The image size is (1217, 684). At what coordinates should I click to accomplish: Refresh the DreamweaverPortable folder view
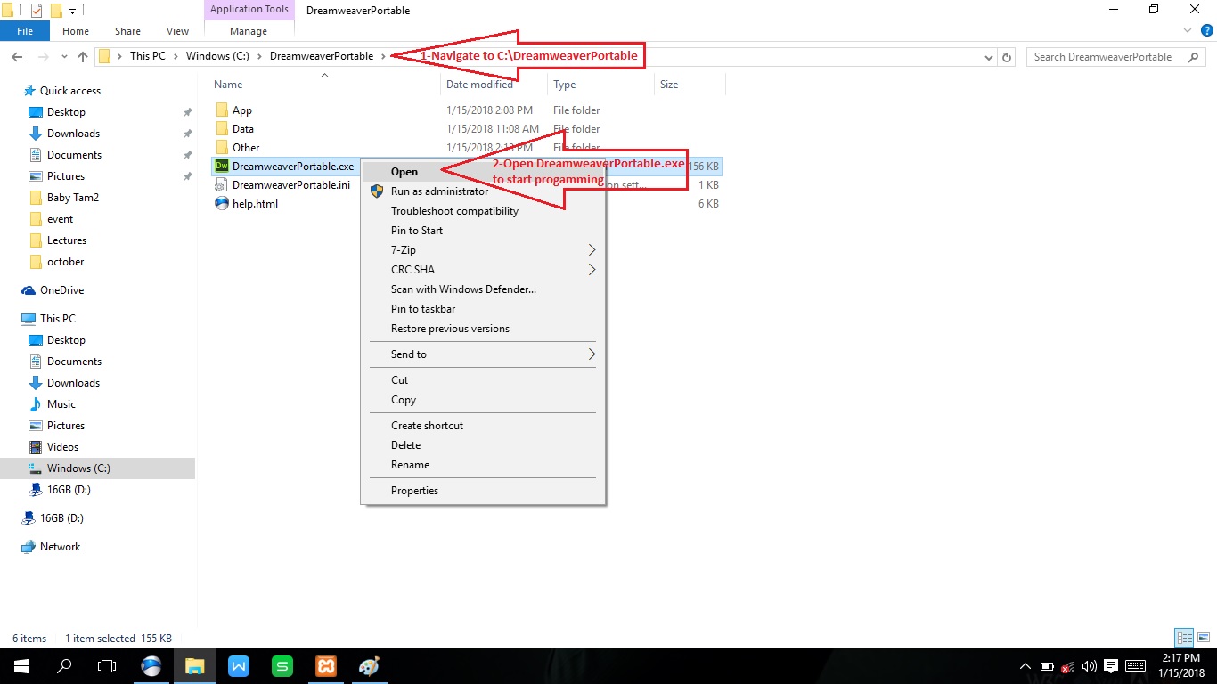[1007, 56]
